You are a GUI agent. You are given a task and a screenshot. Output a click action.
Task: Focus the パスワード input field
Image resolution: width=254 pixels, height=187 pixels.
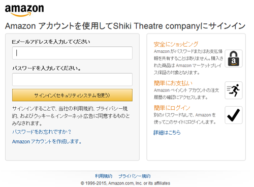(72, 80)
